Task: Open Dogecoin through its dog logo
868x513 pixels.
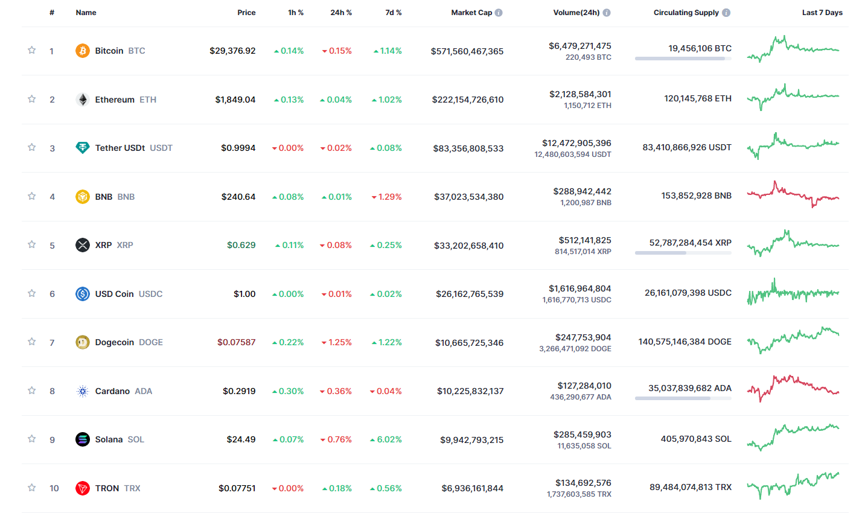Action: [83, 342]
